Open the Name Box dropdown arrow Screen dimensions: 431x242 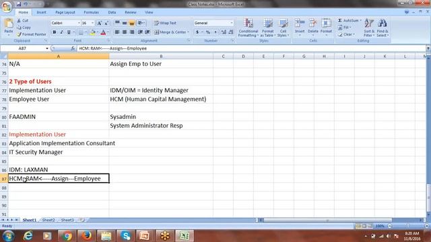(x=47, y=48)
